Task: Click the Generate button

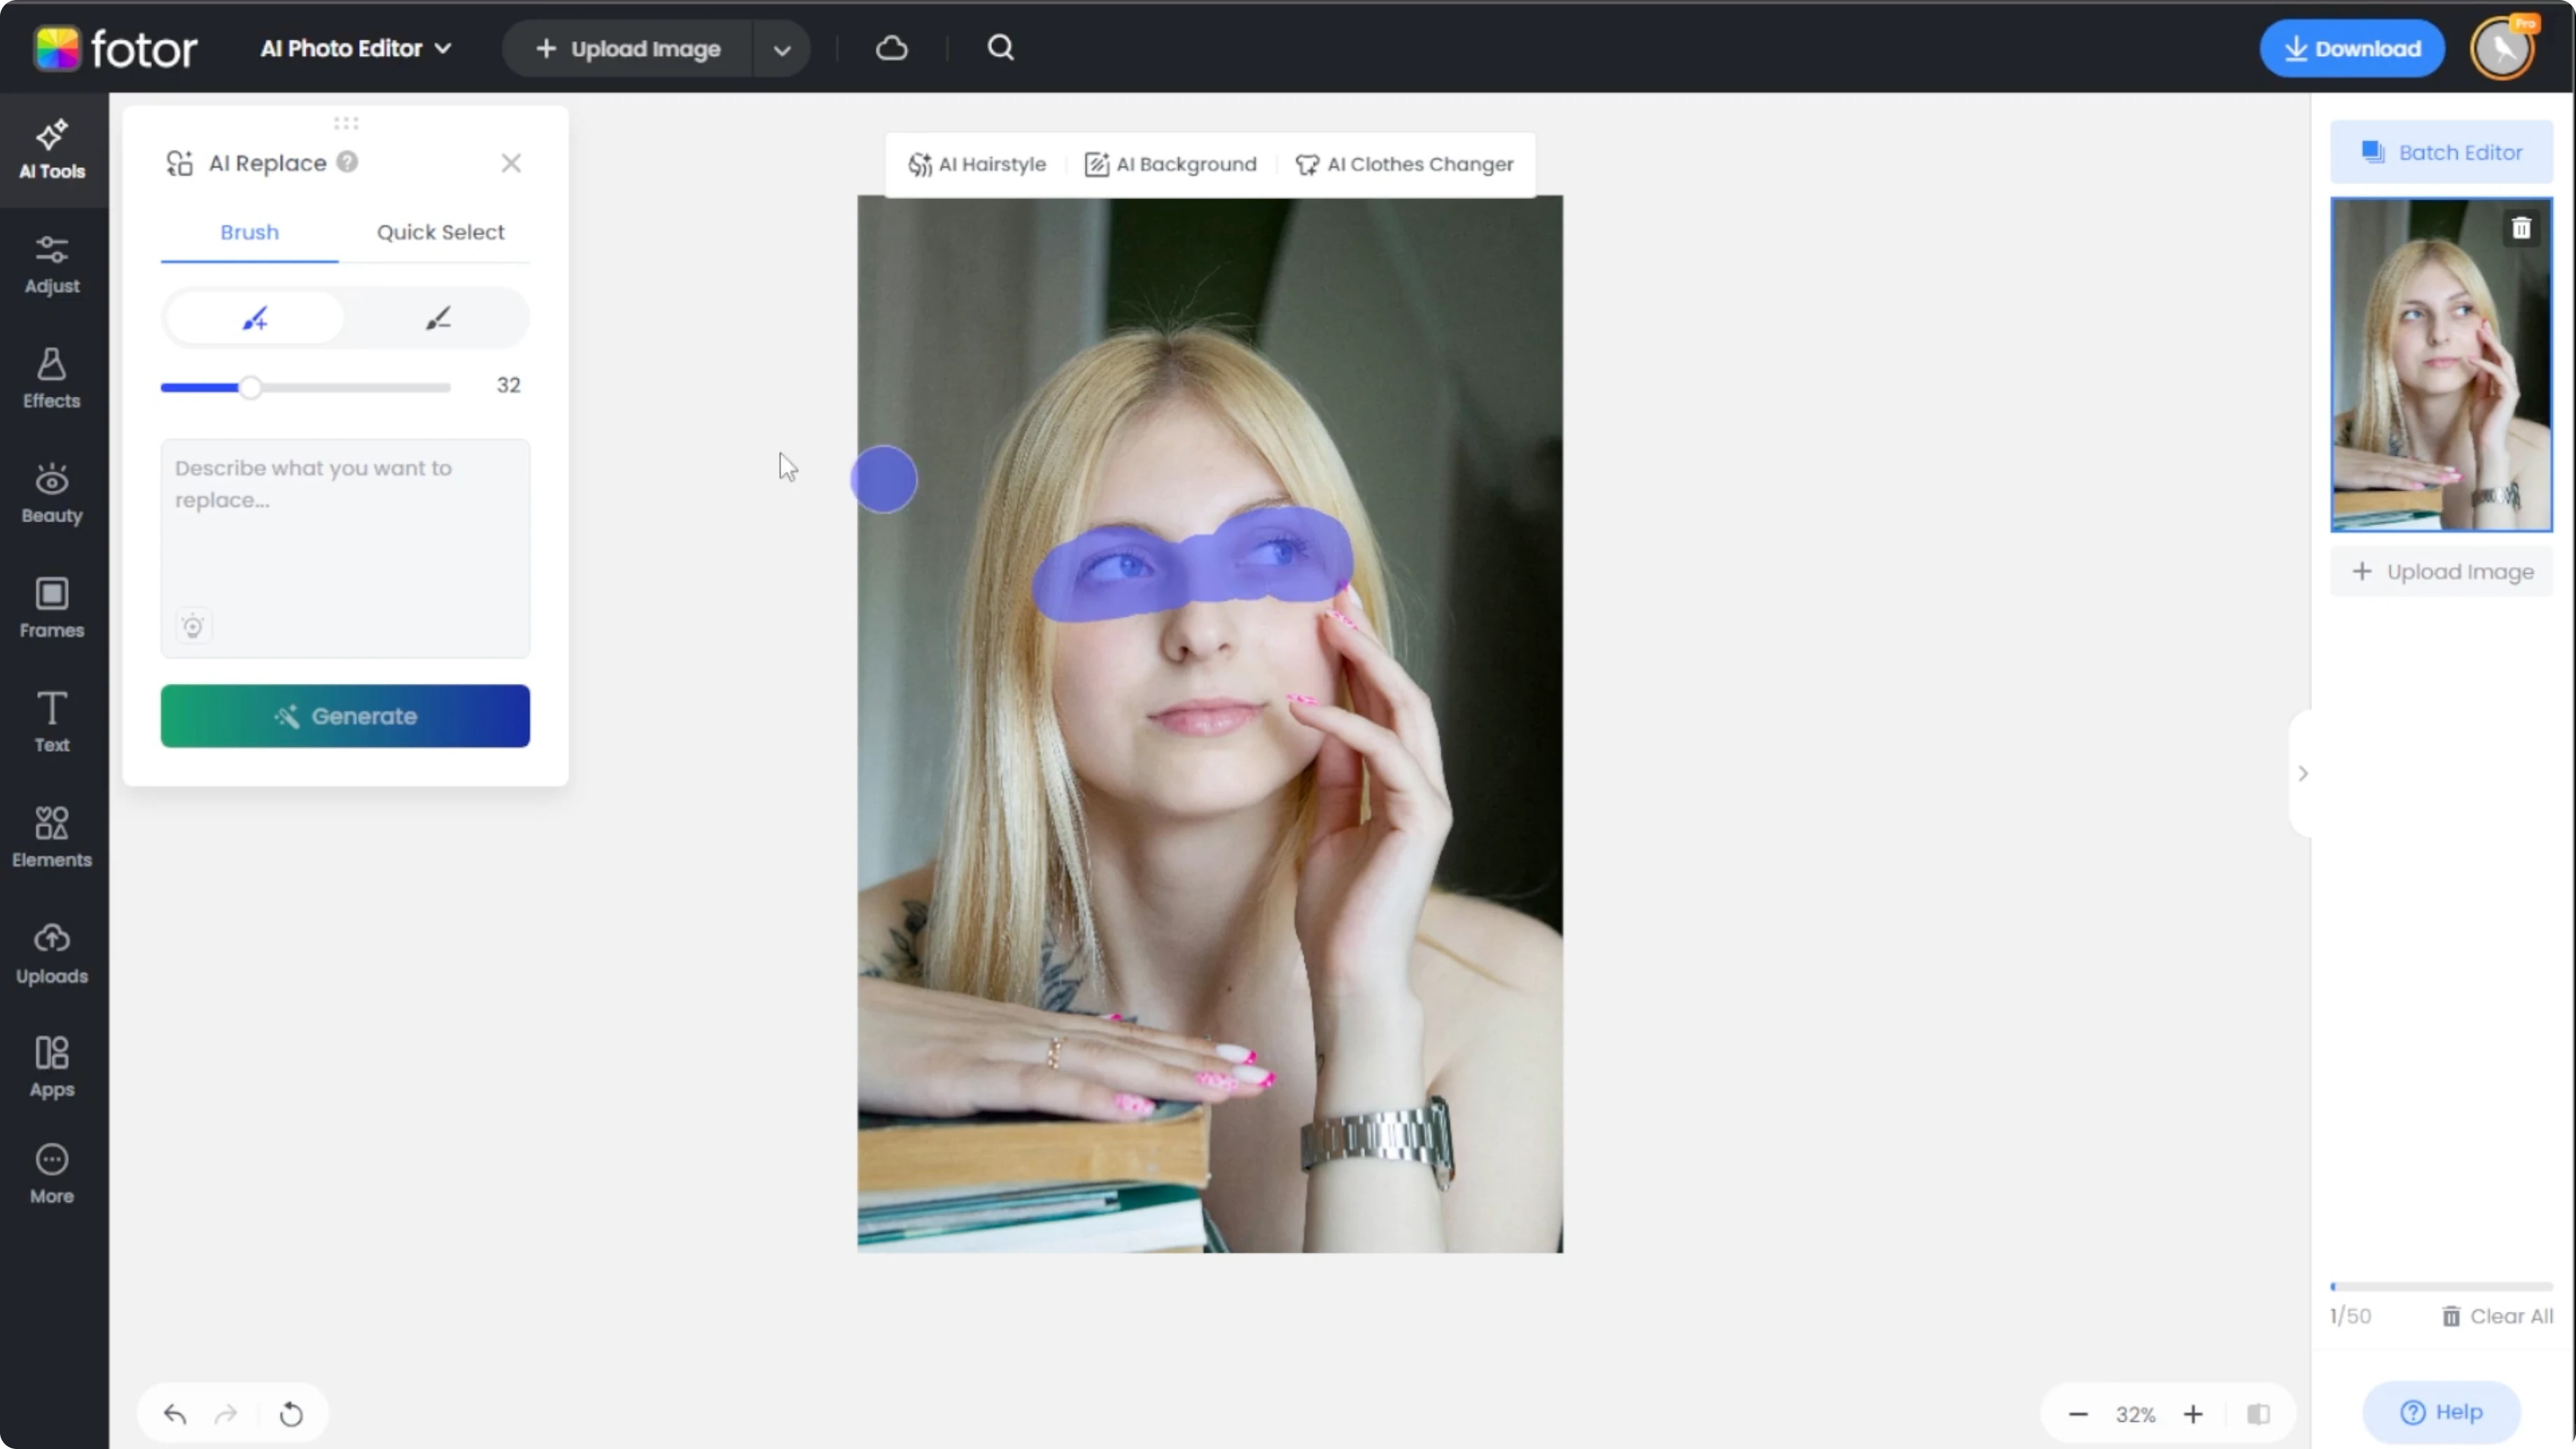Action: (x=345, y=716)
